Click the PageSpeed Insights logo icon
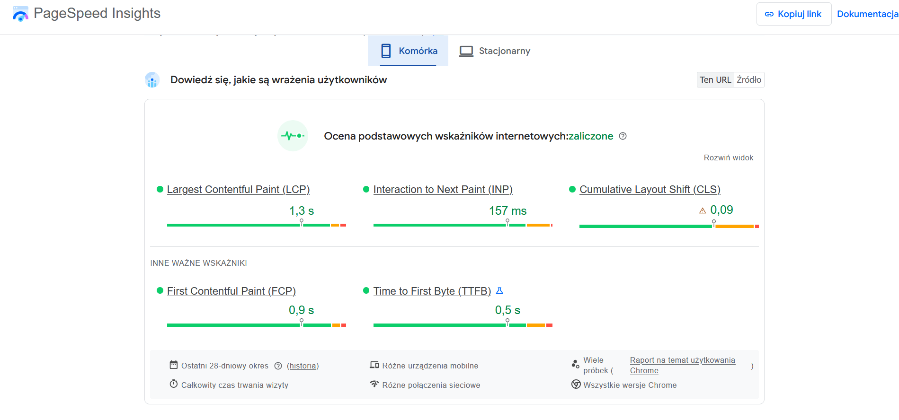 [20, 14]
